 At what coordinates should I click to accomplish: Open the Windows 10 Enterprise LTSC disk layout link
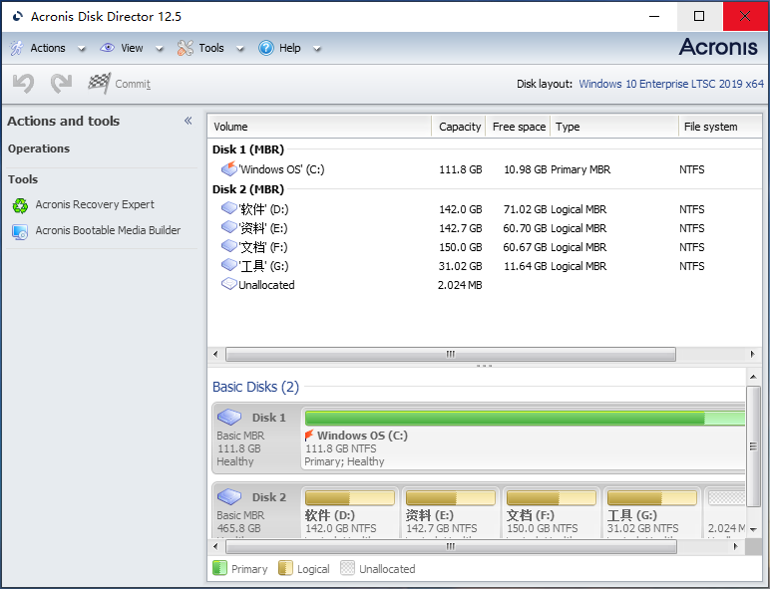pos(671,84)
